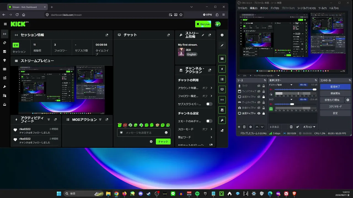Add a source with the plus icon in OBS
The width and height of the screenshot is (353, 198).
(x=239, y=127)
